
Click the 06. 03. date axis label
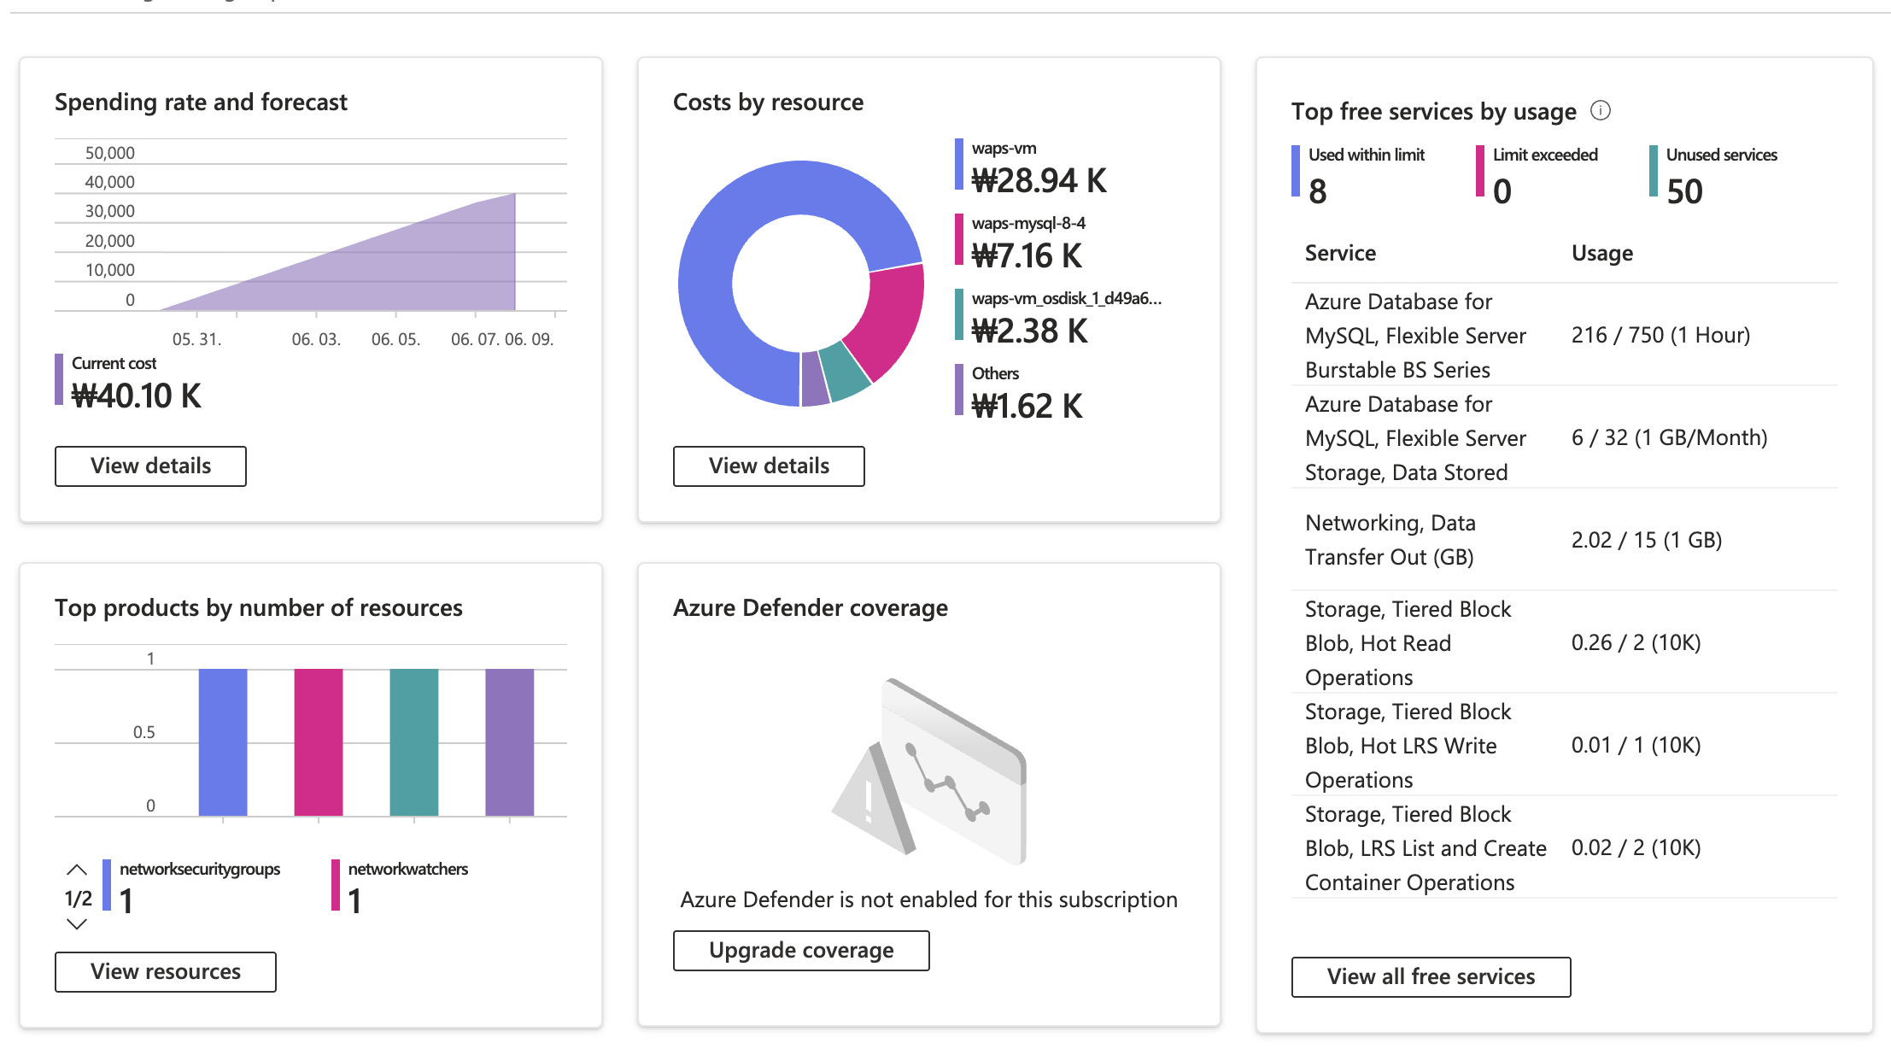click(x=316, y=339)
